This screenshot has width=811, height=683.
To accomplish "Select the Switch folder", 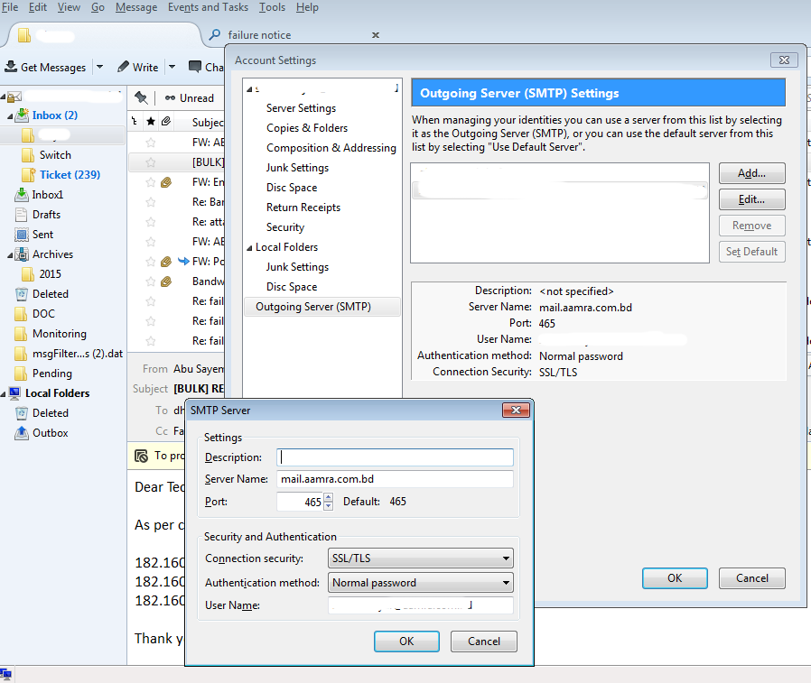I will (x=55, y=155).
